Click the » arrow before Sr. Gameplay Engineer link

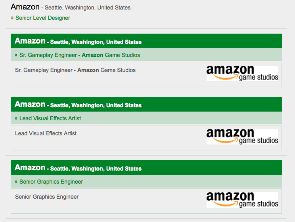(x=16, y=55)
